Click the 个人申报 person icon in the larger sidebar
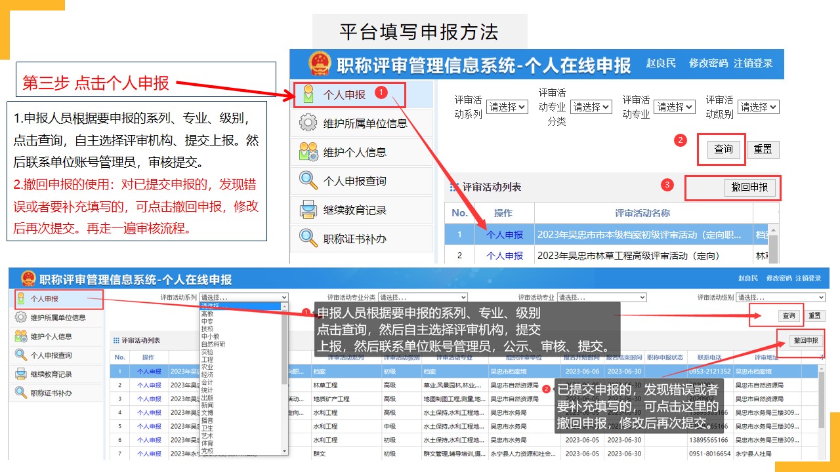The image size is (840, 472). 308,94
